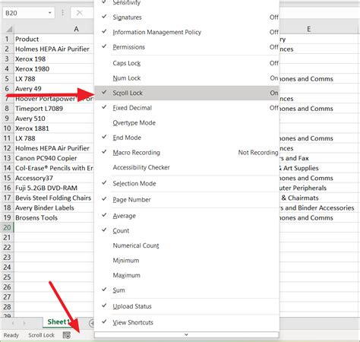Select row 1 header
360x342 pixels.
(7, 39)
